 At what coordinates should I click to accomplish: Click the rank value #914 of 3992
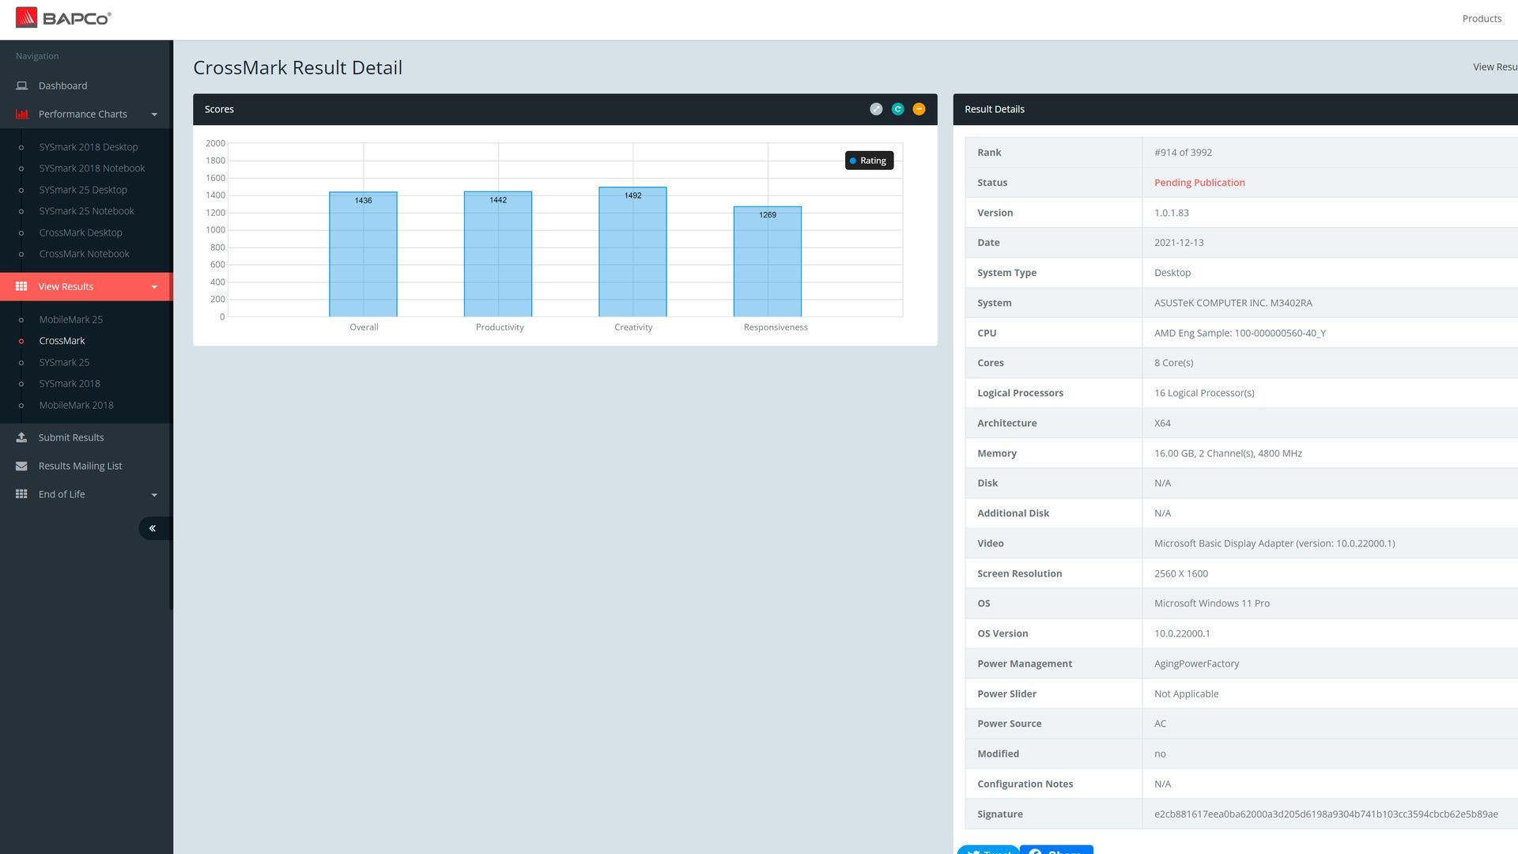pos(1183,153)
